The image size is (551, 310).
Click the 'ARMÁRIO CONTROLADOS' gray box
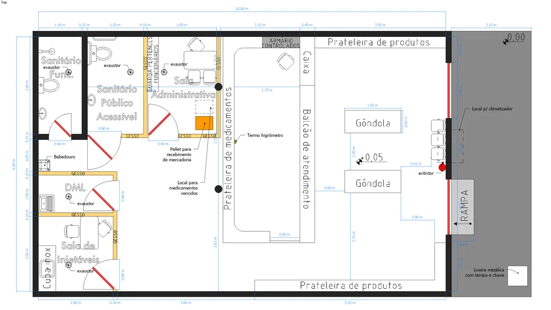281,43
